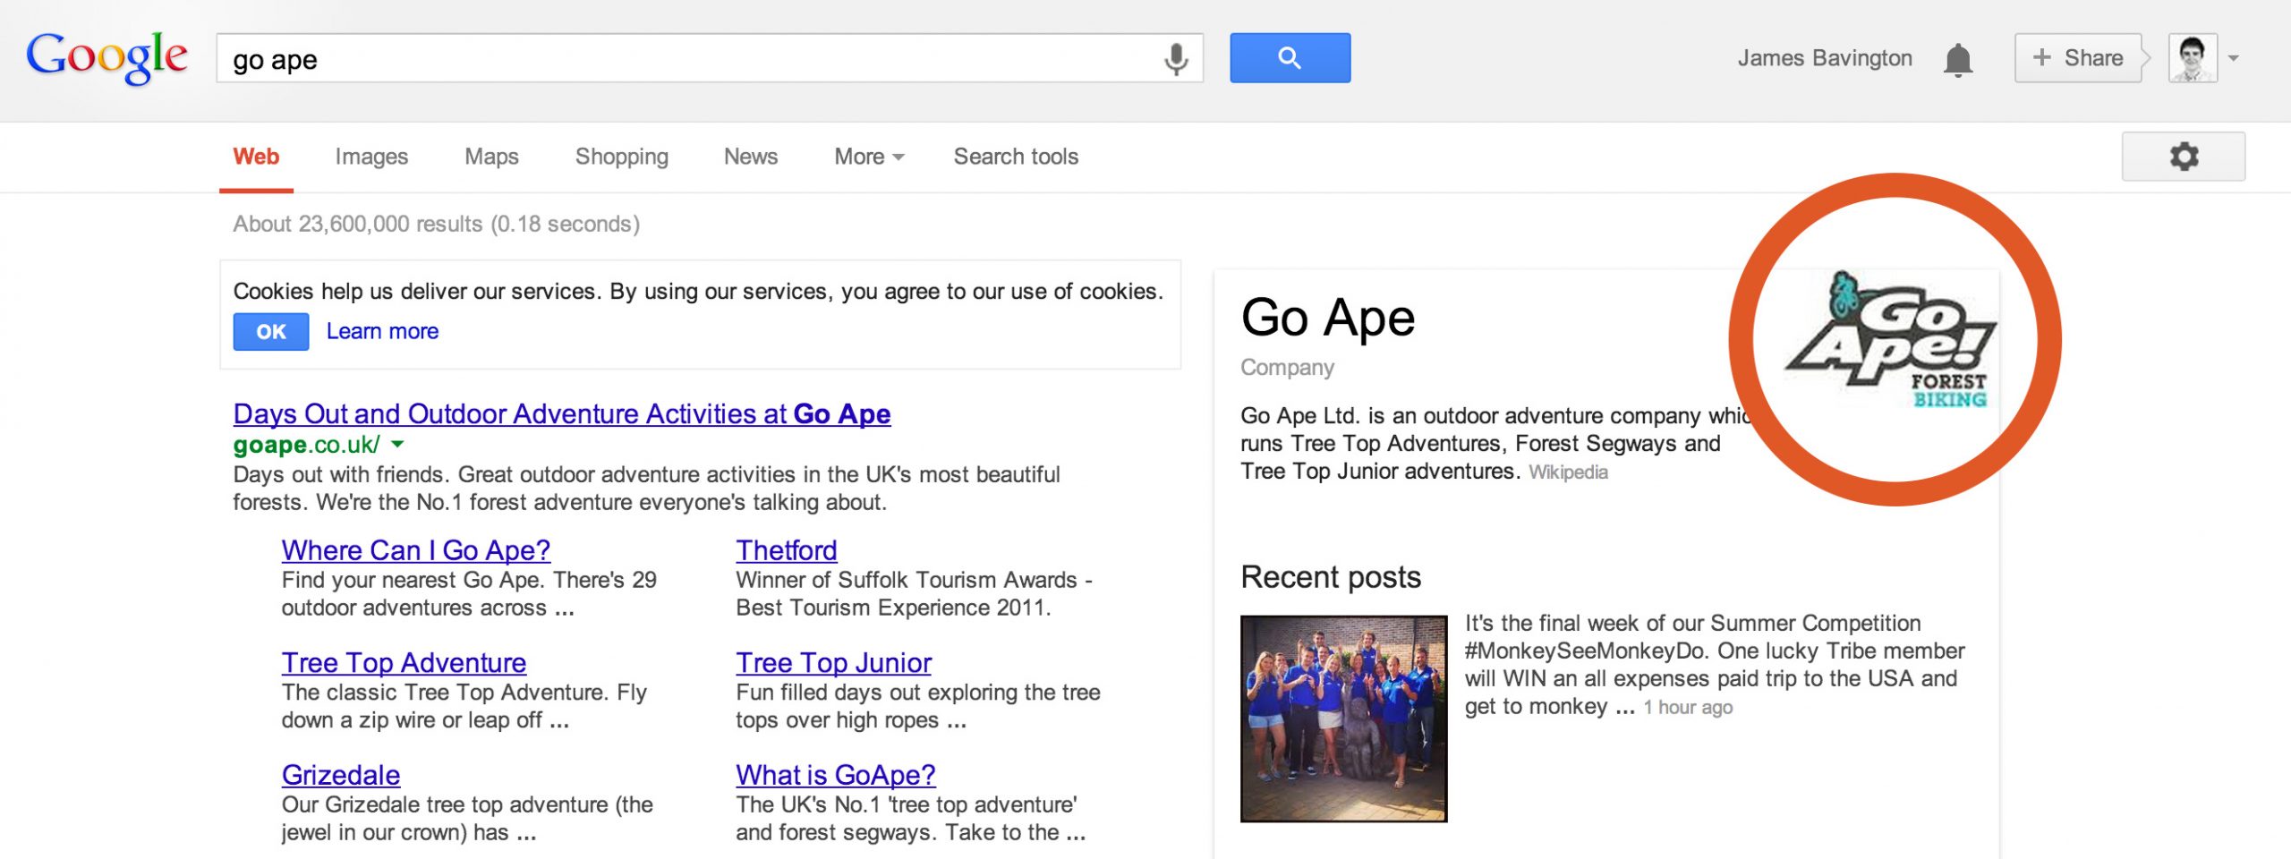
Task: Click the #MonkeySeeMonkeyDo post text
Action: pos(1714,665)
